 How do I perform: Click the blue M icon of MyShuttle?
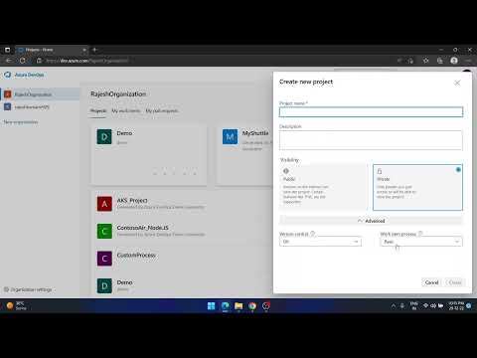[x=231, y=136]
